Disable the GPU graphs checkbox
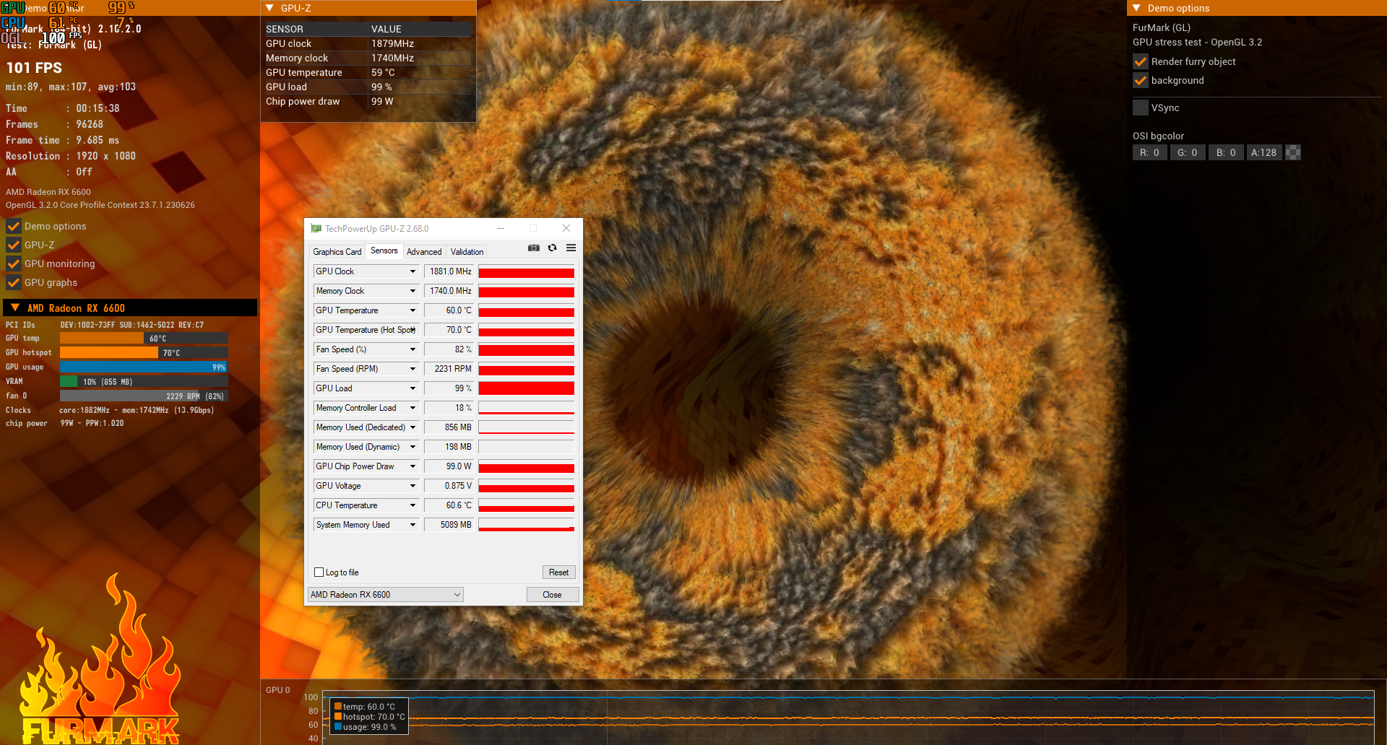 pyautogui.click(x=14, y=282)
